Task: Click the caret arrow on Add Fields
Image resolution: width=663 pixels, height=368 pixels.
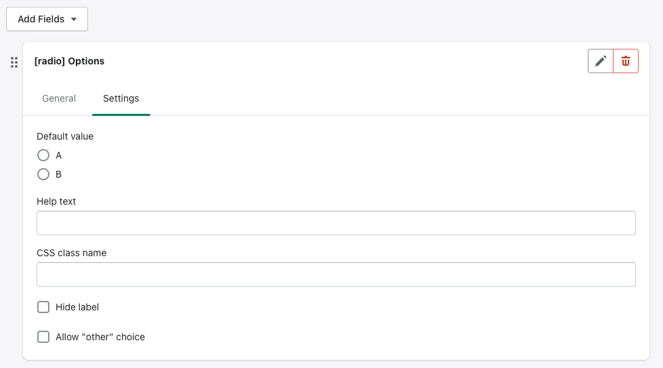Action: click(74, 20)
